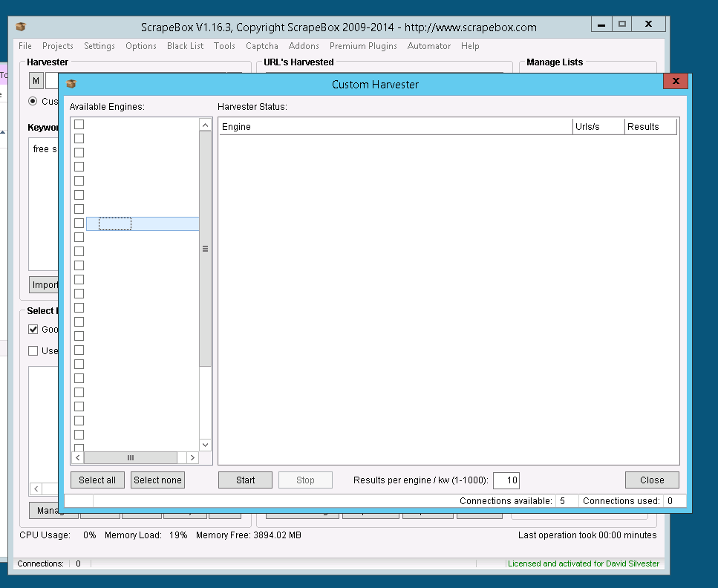Click the Select none button
This screenshot has width=718, height=588.
click(x=157, y=480)
